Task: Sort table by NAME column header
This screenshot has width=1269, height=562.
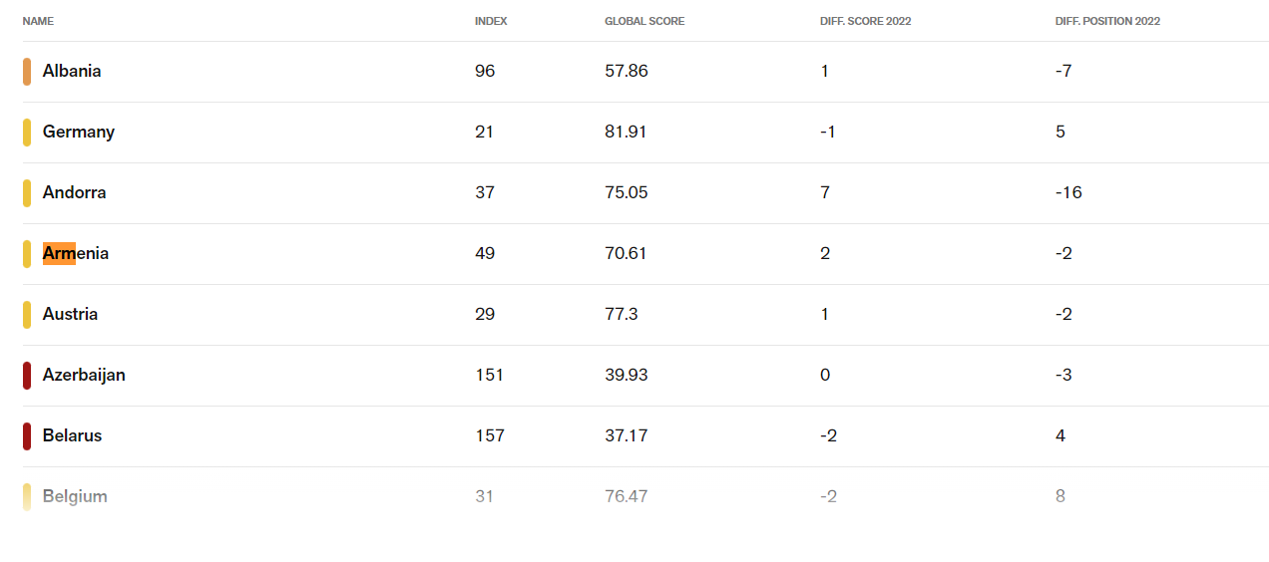Action: coord(38,21)
